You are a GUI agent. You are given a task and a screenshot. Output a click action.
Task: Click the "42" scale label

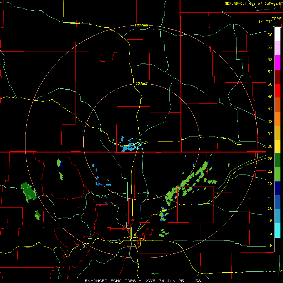click(x=270, y=109)
